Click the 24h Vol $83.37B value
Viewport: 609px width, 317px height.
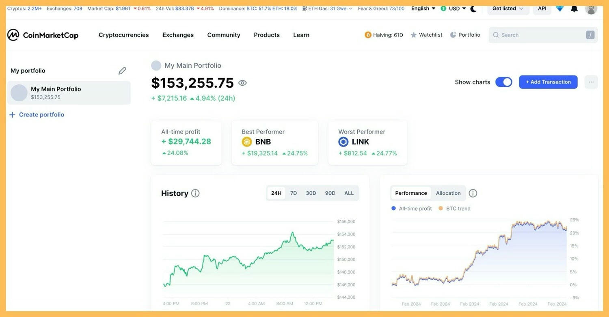[185, 9]
